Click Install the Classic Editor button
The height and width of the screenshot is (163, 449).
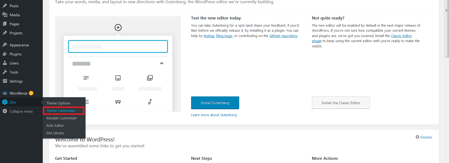click(x=341, y=103)
